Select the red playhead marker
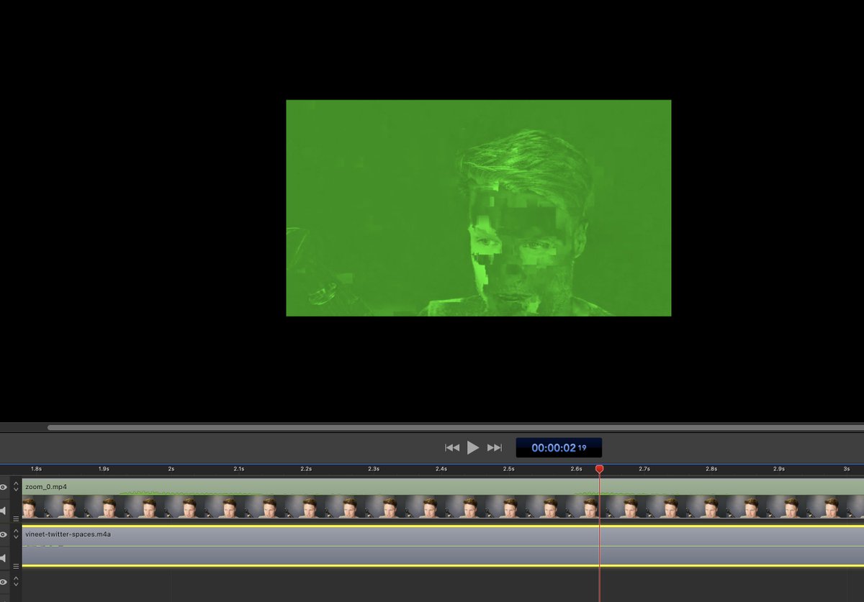The width and height of the screenshot is (864, 602). click(599, 469)
